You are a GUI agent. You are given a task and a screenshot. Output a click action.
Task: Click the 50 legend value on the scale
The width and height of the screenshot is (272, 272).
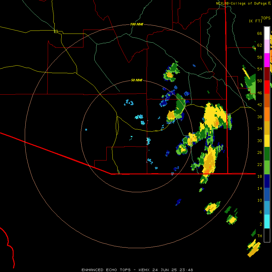260,81
